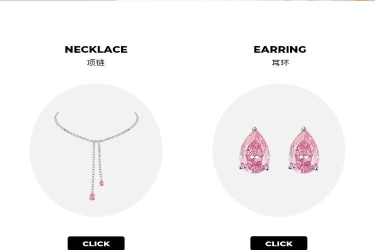
Task: Click the larger lower pink necklace pendant
Action: [x=92, y=196]
